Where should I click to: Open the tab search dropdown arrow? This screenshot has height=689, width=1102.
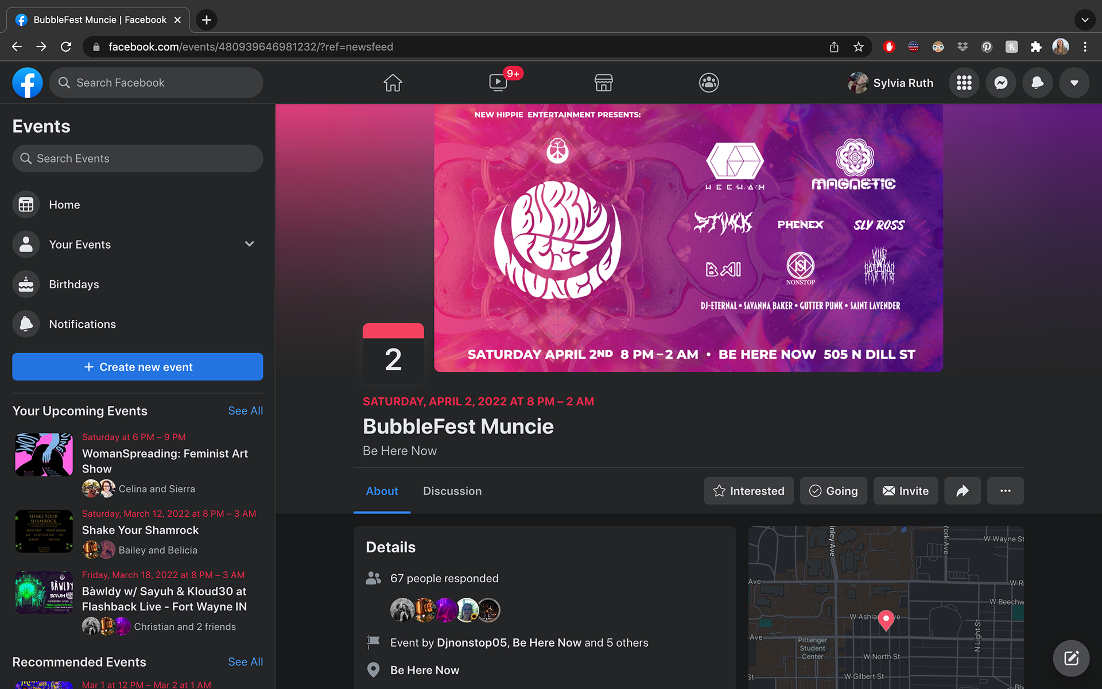1085,20
